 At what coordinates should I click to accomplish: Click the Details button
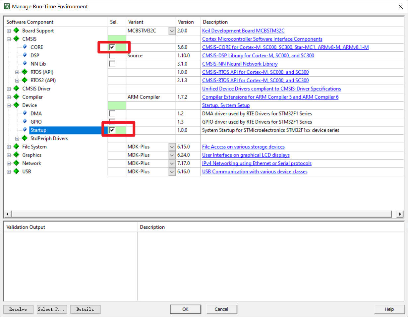pyautogui.click(x=85, y=309)
